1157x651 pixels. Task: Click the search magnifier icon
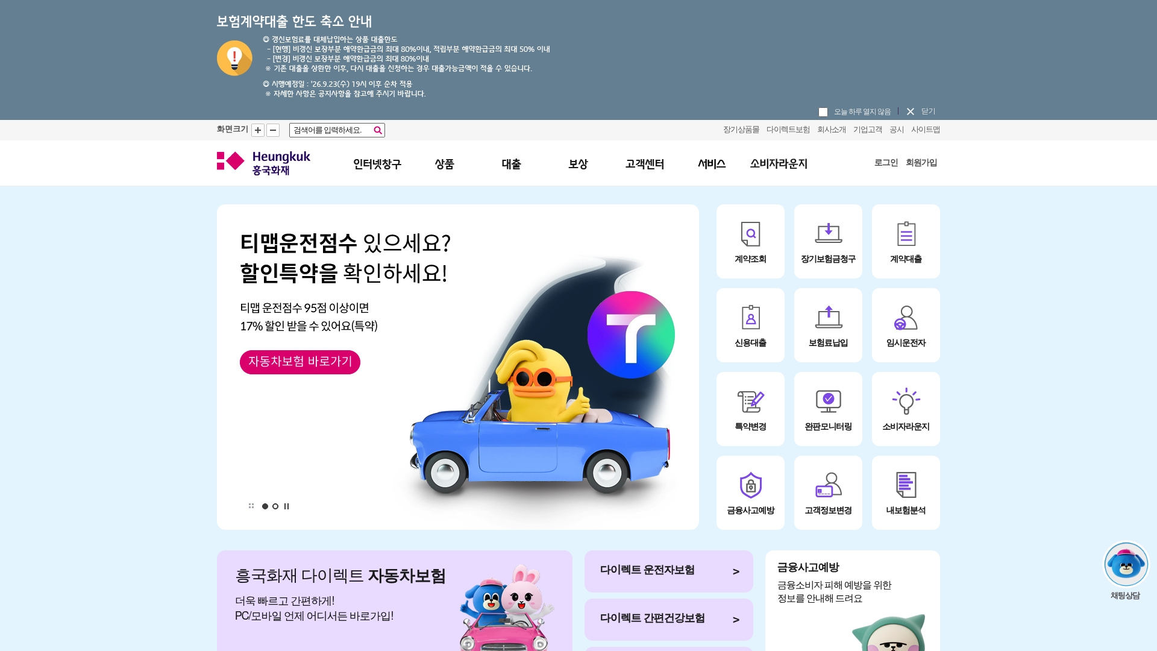coord(378,130)
